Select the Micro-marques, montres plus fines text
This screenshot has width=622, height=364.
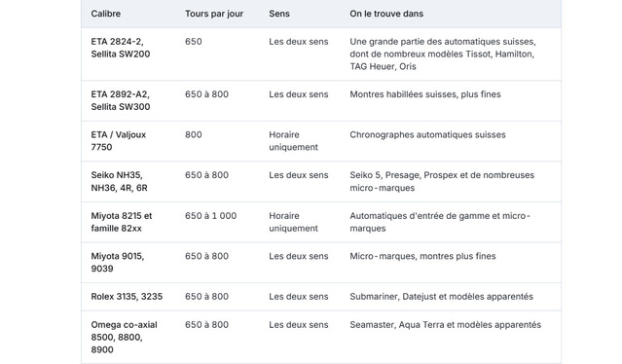422,256
